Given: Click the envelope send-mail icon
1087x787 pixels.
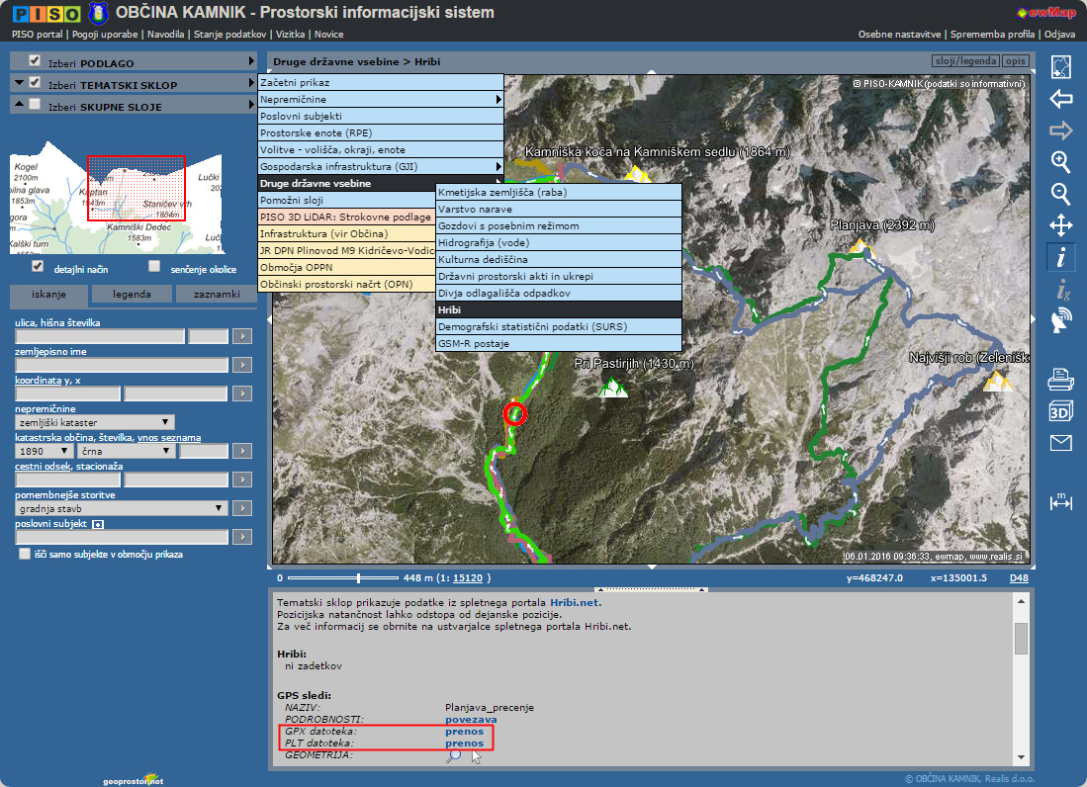Looking at the screenshot, I should (x=1060, y=443).
